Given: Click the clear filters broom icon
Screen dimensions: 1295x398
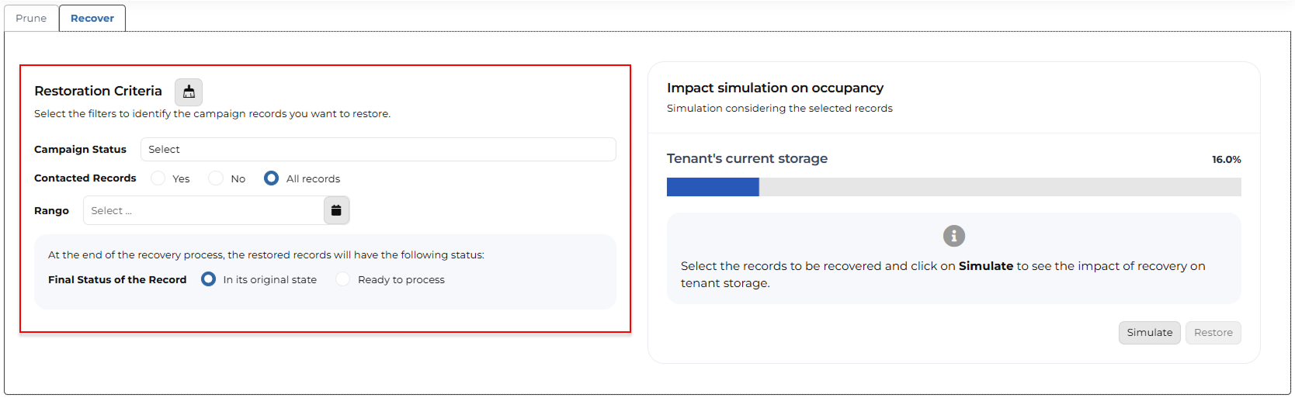Looking at the screenshot, I should point(189,92).
